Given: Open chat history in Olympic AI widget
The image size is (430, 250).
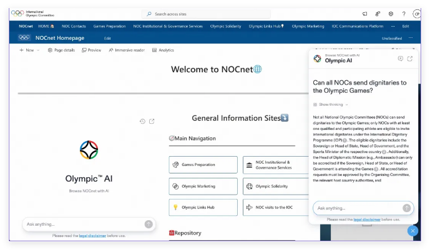Looking at the screenshot, I should click(x=142, y=121).
